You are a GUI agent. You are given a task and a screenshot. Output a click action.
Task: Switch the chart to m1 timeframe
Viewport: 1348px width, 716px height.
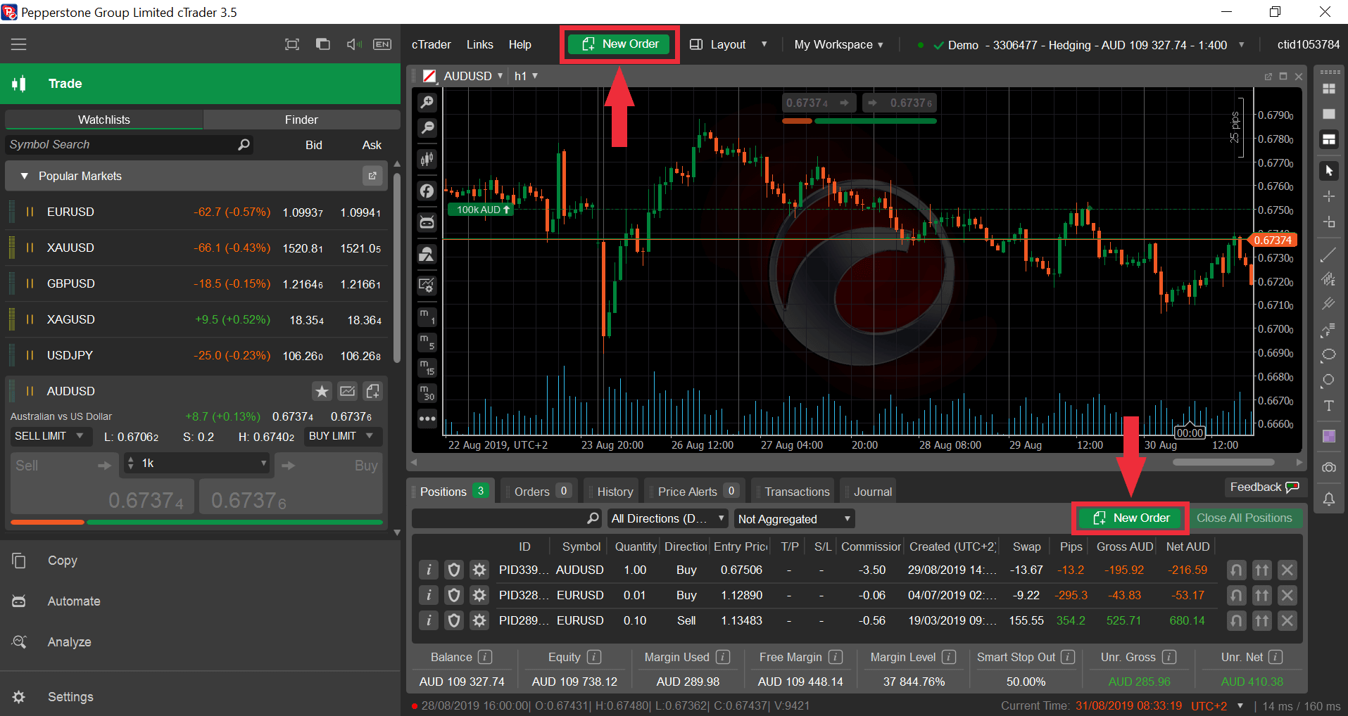tap(427, 317)
